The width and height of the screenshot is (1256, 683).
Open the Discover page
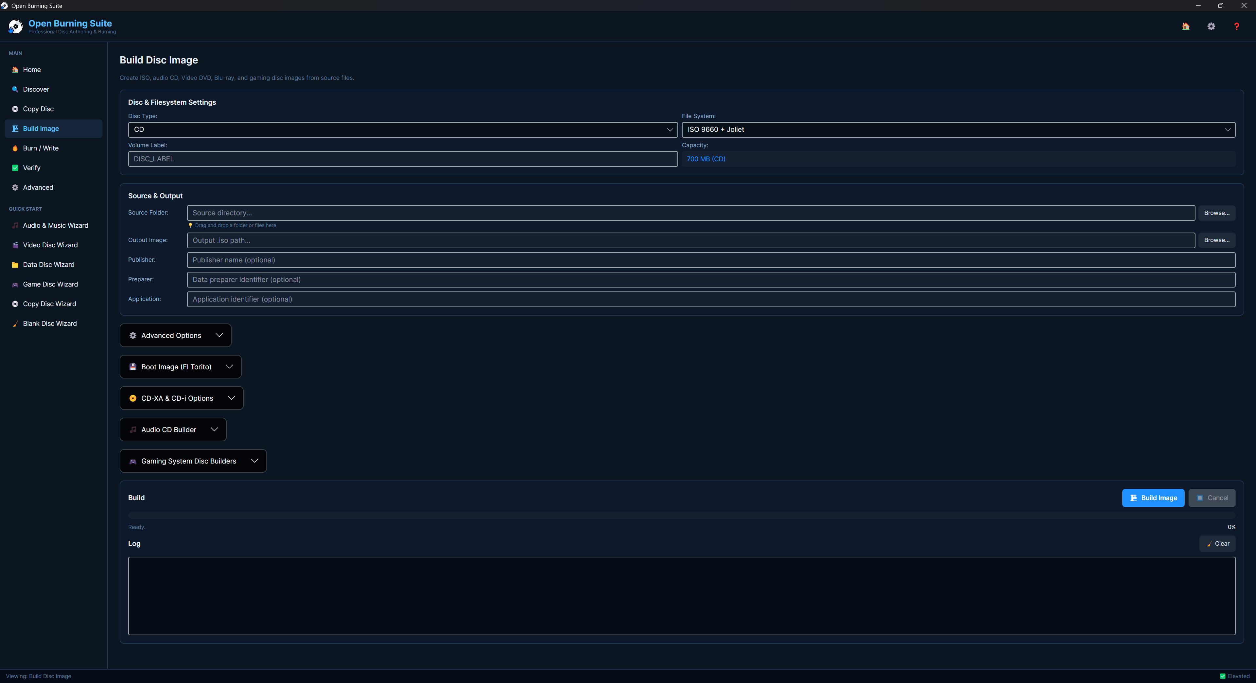54,89
